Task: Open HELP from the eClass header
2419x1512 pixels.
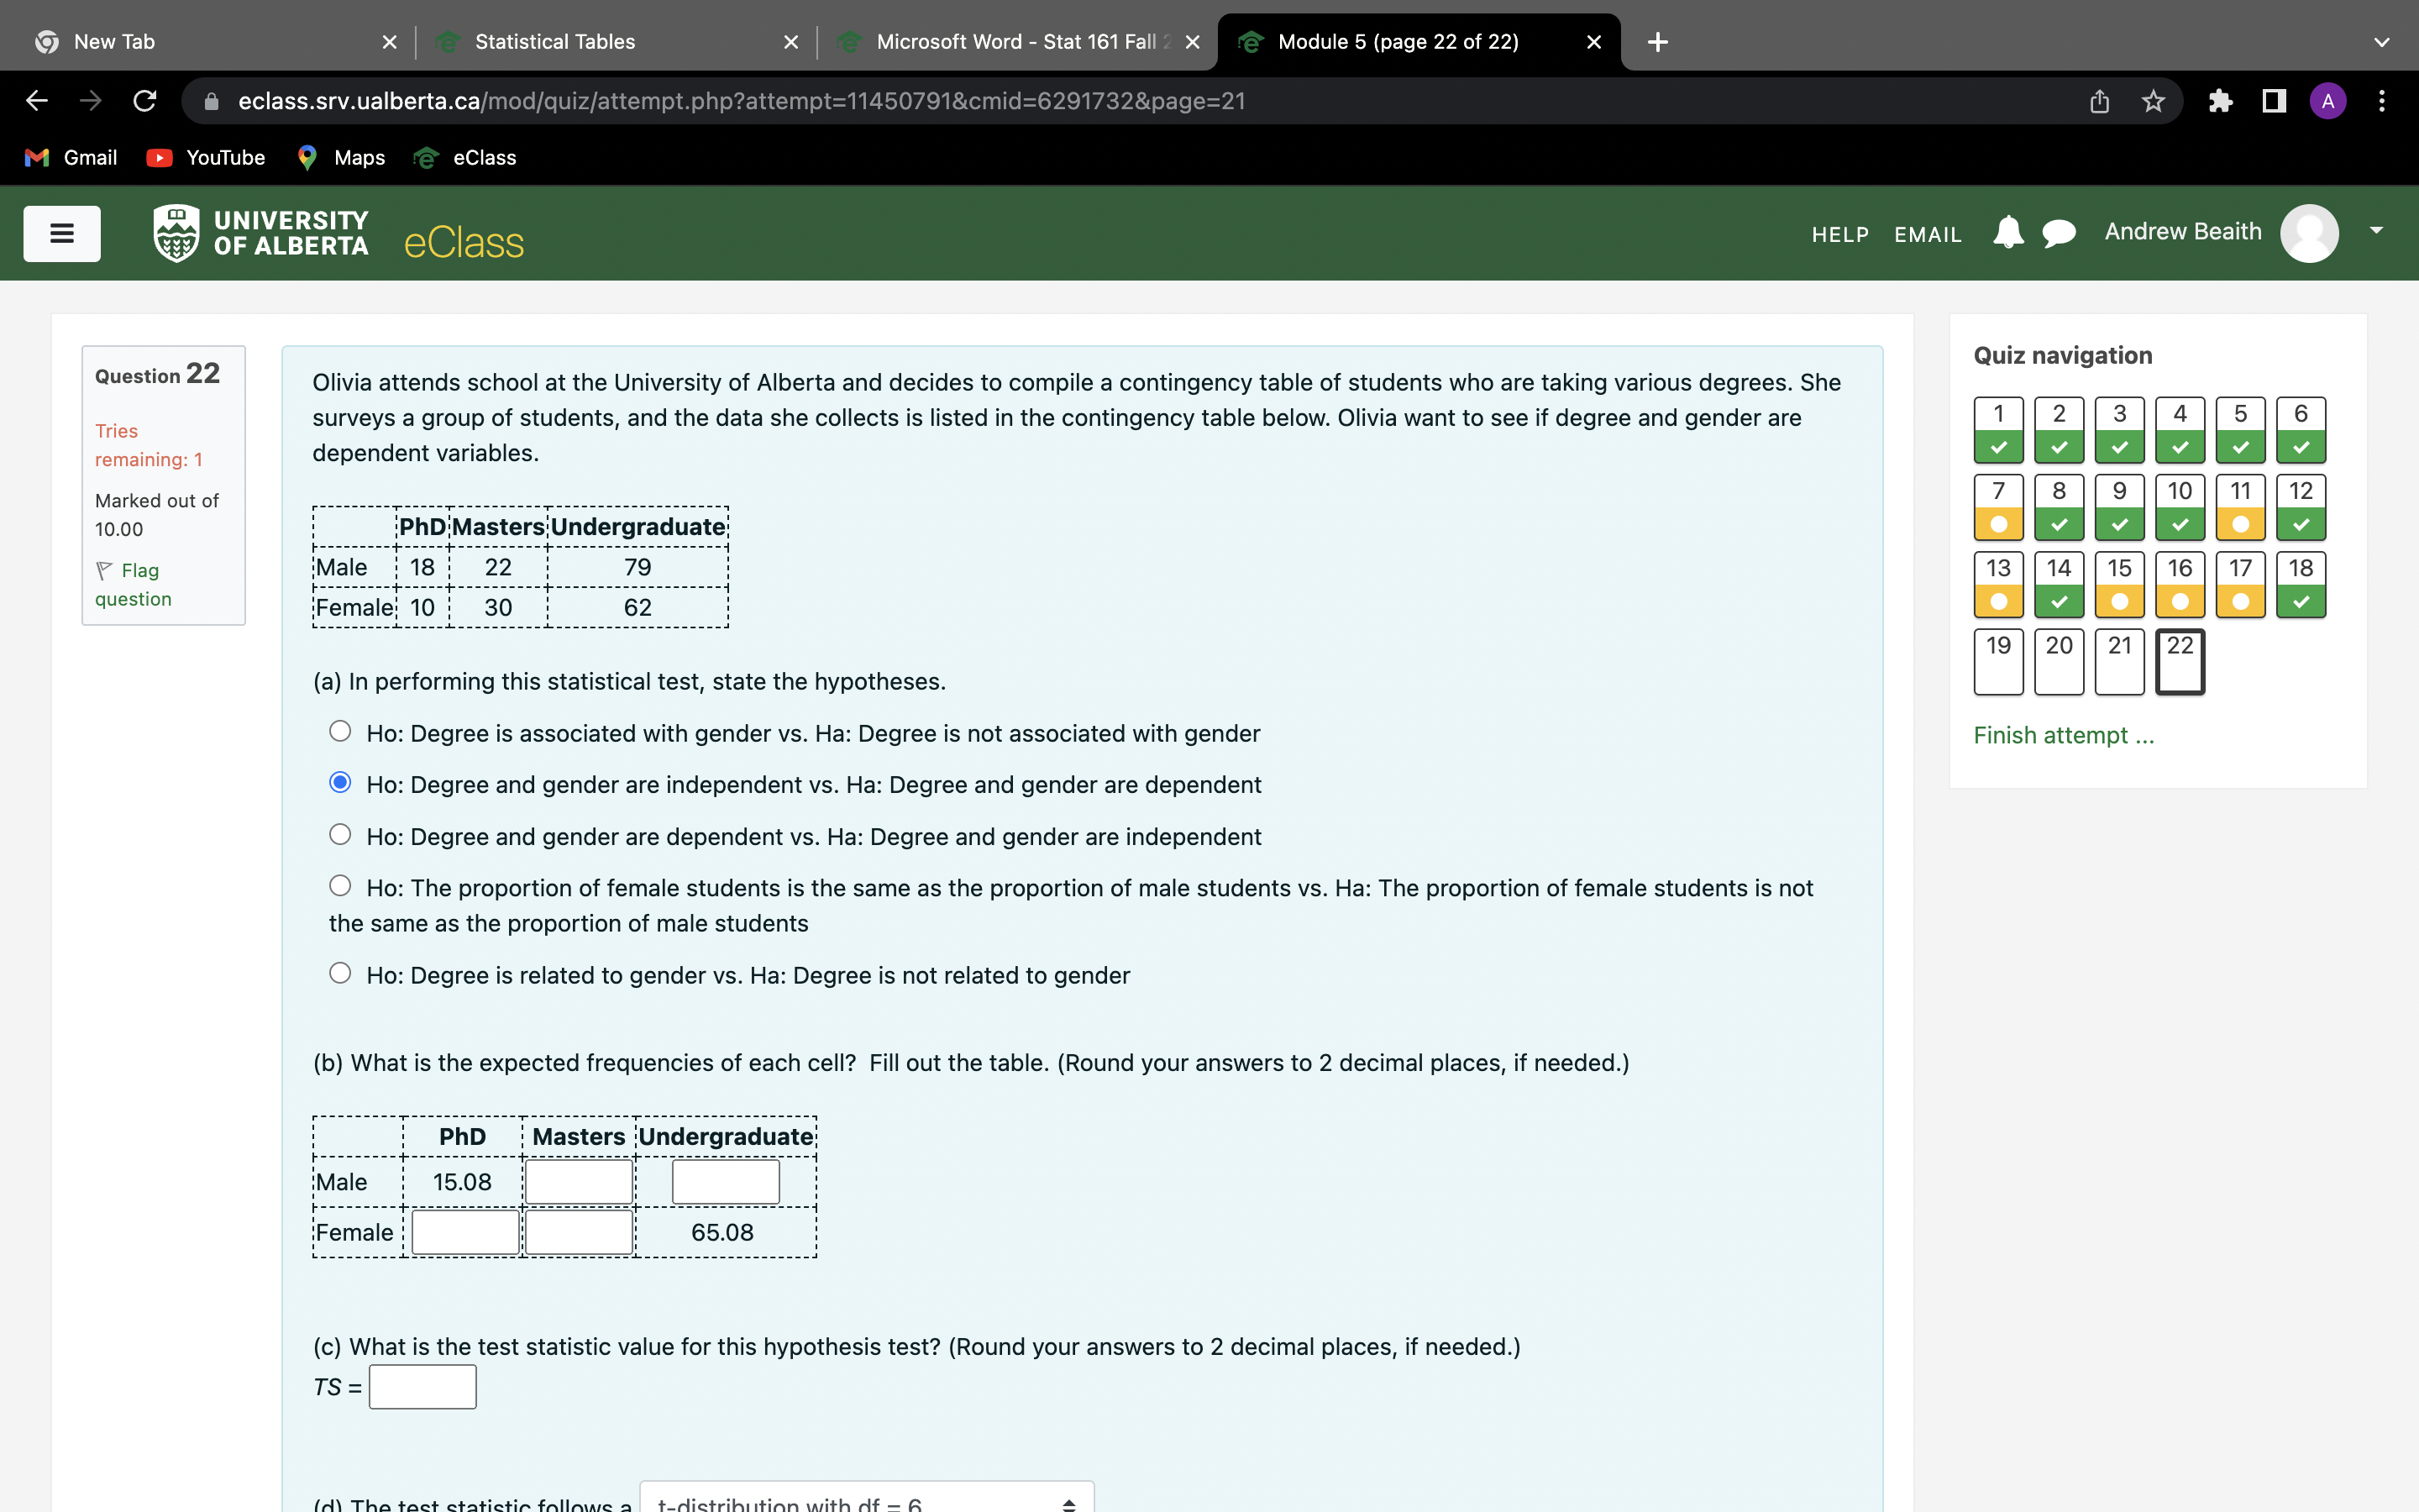Action: pos(1840,234)
